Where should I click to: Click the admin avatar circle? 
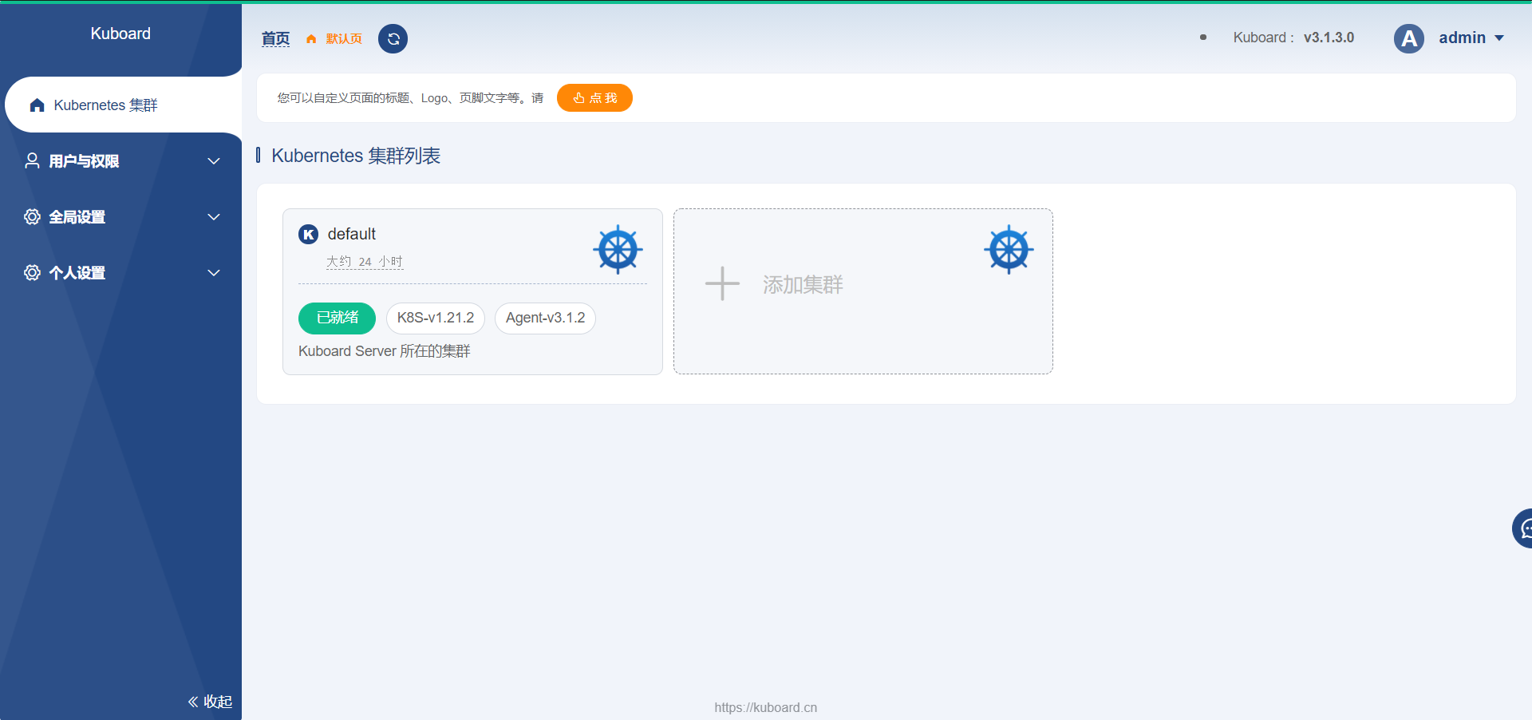1409,38
